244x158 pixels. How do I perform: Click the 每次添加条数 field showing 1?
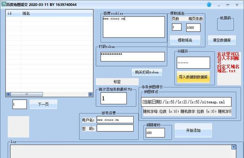tap(113, 98)
